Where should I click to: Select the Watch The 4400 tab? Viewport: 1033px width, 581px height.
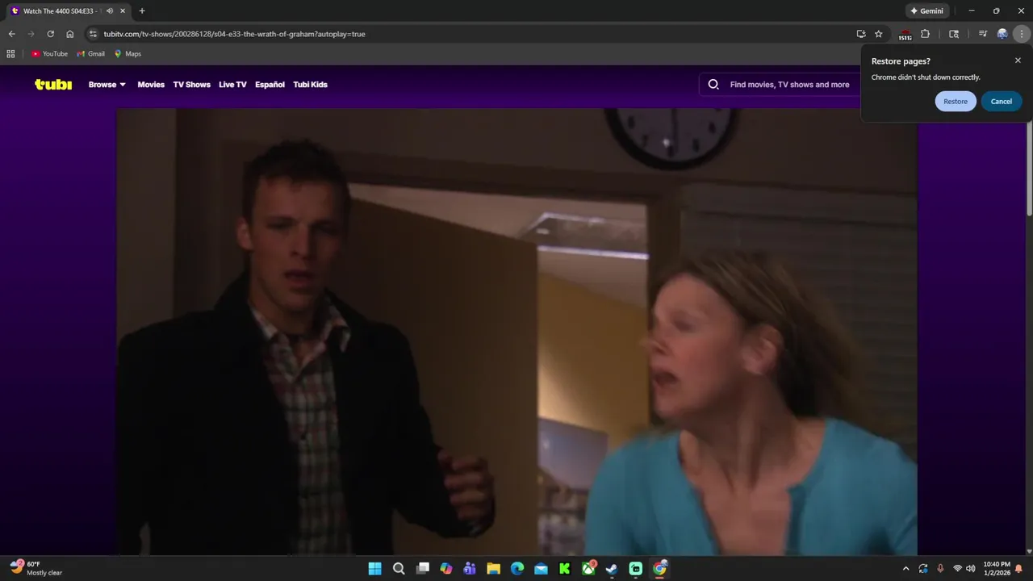pos(67,11)
